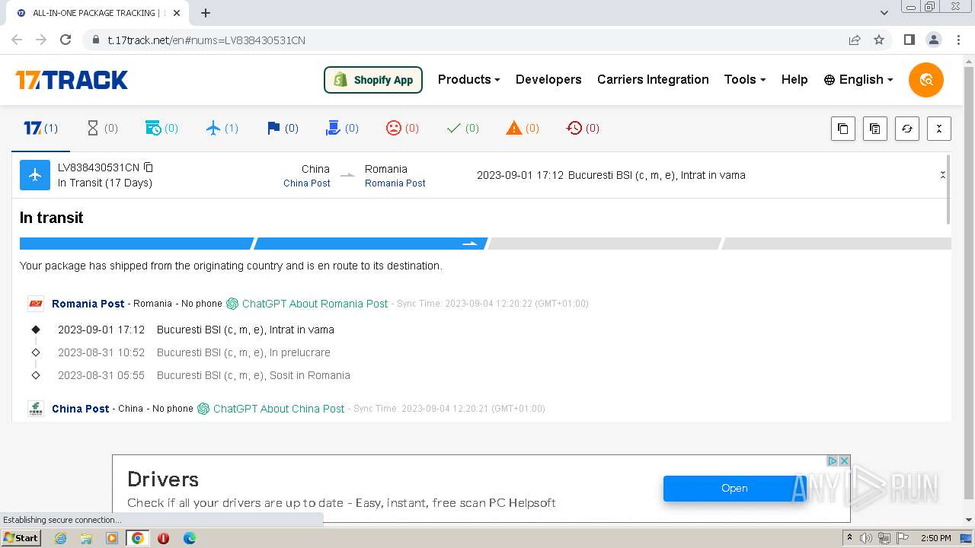Open the Windows Start menu
This screenshot has height=548, width=975.
point(21,538)
